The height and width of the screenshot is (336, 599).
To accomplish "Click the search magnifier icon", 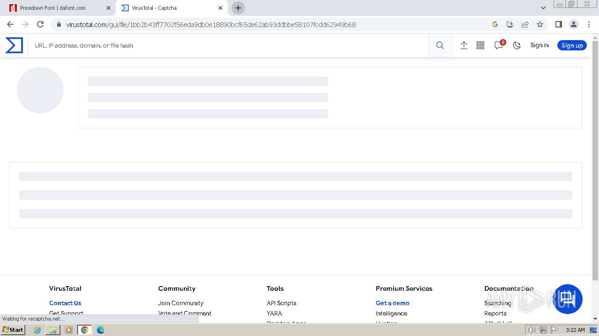I will [x=440, y=45].
